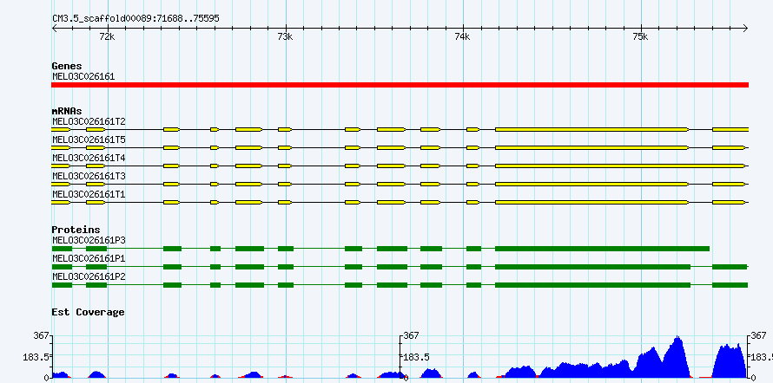Click the 367 label on the left coverage axis
The image size is (773, 383).
[x=41, y=336]
